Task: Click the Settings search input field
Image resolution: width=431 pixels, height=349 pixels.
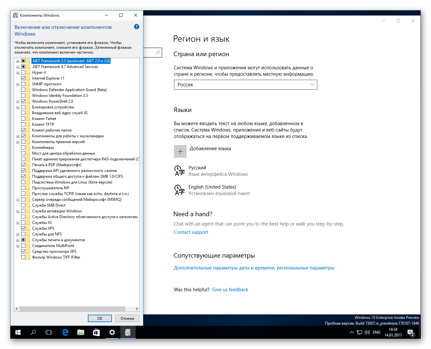Action: 153,53
